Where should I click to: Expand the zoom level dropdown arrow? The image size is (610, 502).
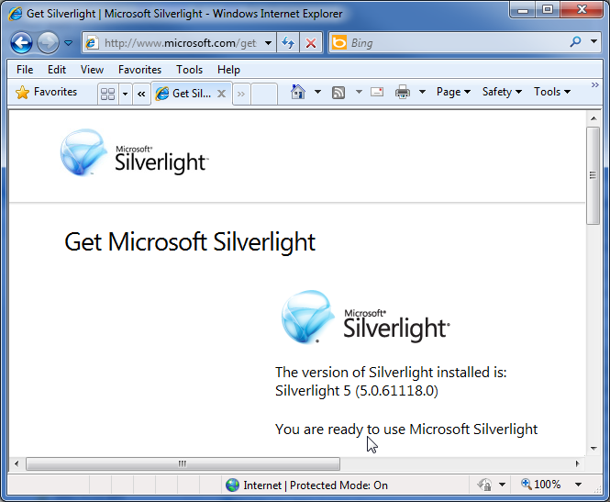578,485
